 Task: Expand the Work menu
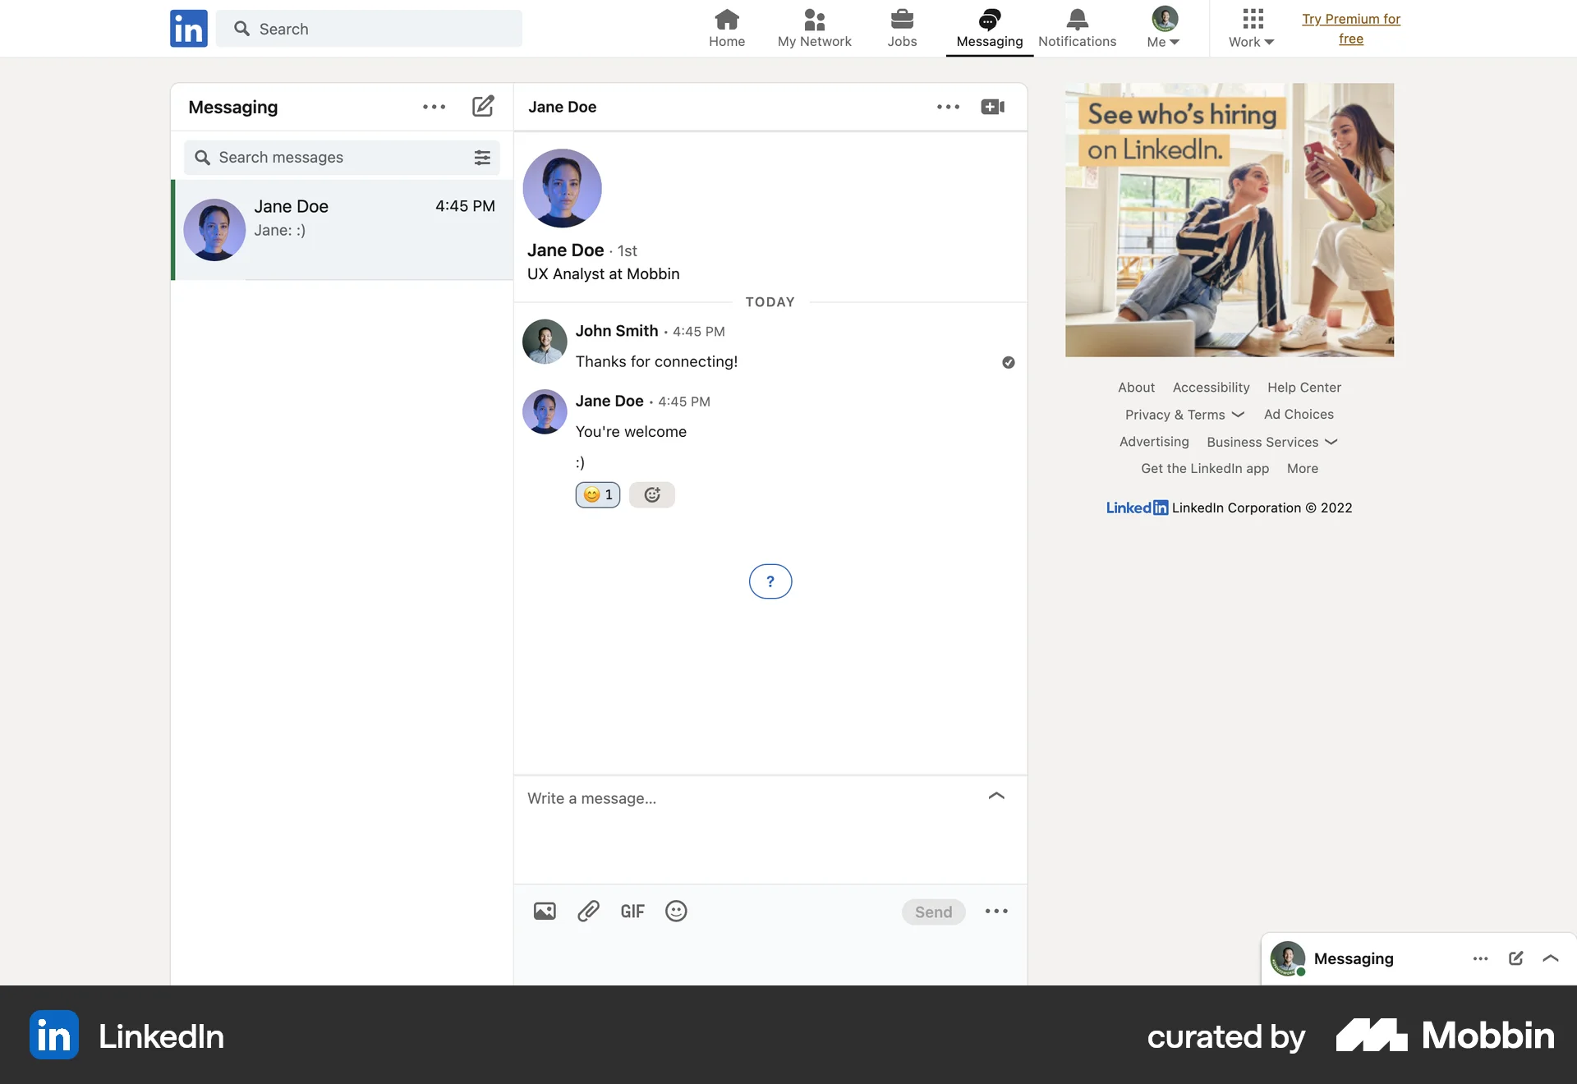pos(1250,28)
